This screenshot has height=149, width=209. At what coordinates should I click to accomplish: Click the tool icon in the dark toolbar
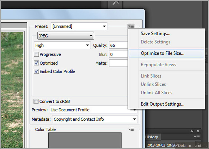[x=116, y=3]
